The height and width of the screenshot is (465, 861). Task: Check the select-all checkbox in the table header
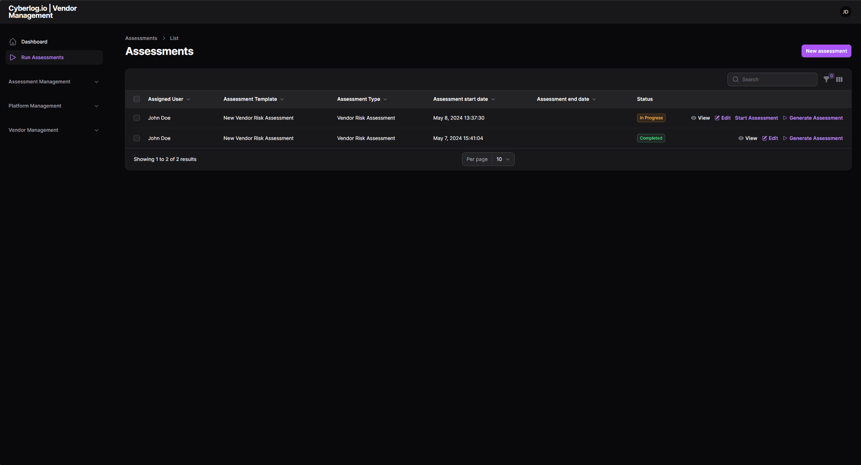click(137, 99)
